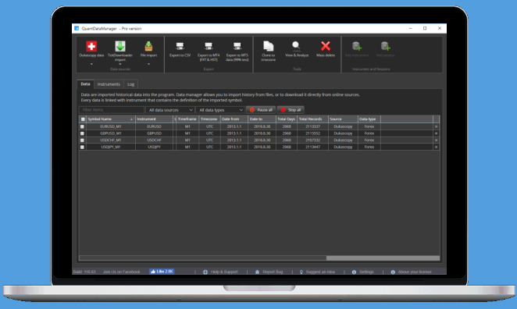This screenshot has width=517, height=309.
Task: Choose the Export to CSV tool
Action: point(180,46)
